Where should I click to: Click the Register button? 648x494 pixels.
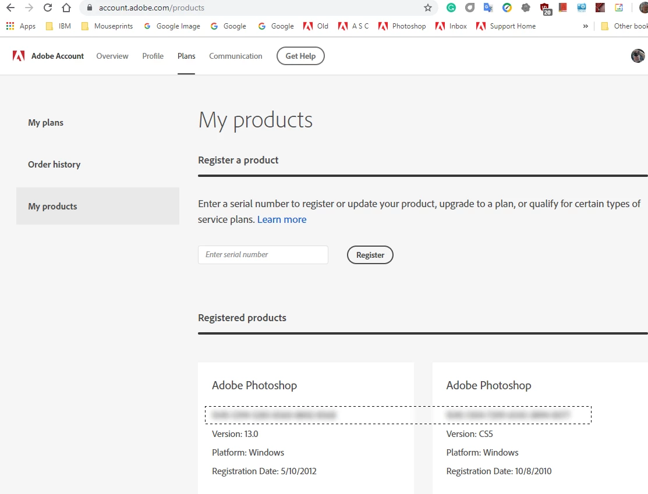tap(370, 255)
